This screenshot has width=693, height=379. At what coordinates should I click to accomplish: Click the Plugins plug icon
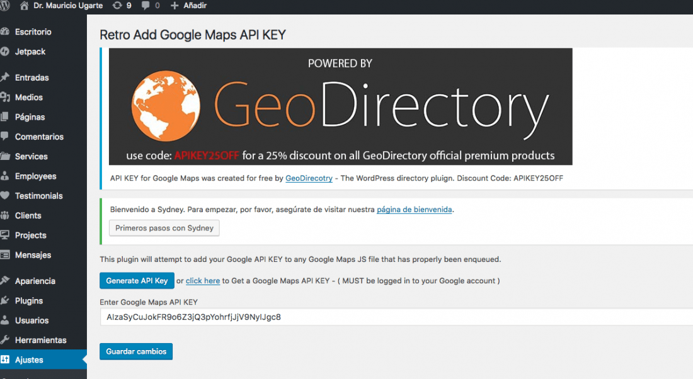[4, 300]
